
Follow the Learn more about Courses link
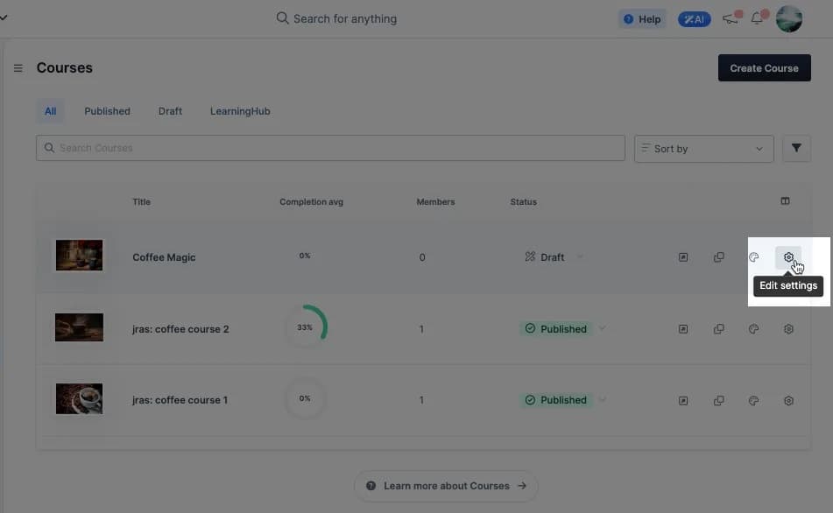point(446,485)
